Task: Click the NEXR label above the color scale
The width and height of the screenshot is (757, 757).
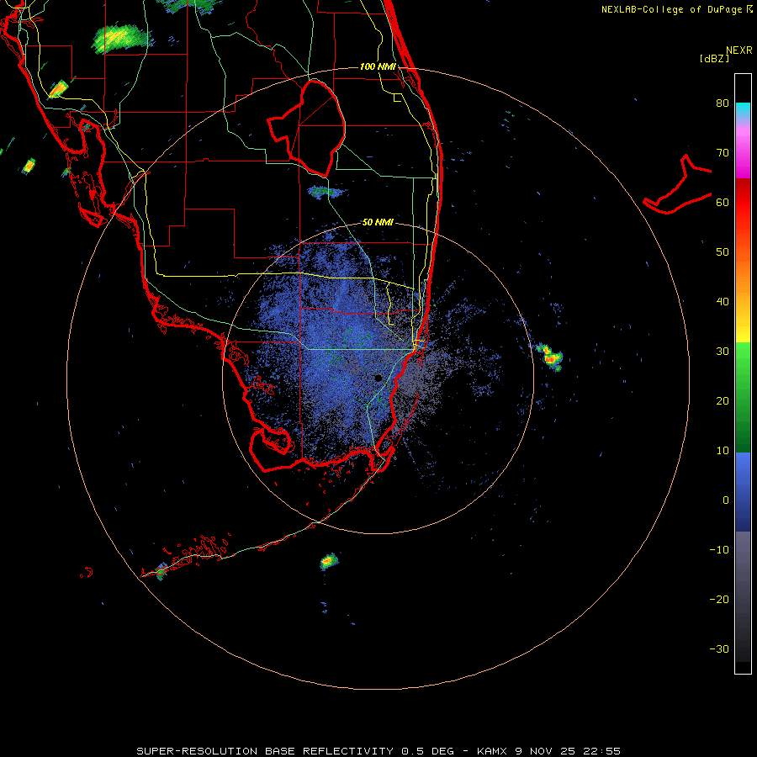Action: 739,50
